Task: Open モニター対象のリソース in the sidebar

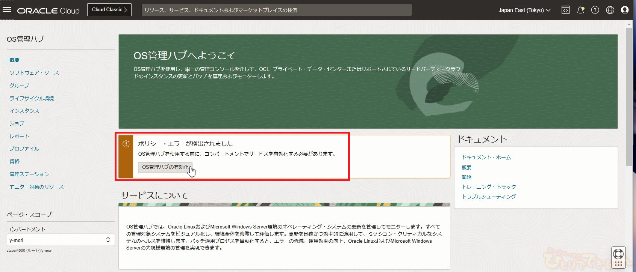Action: (37, 187)
